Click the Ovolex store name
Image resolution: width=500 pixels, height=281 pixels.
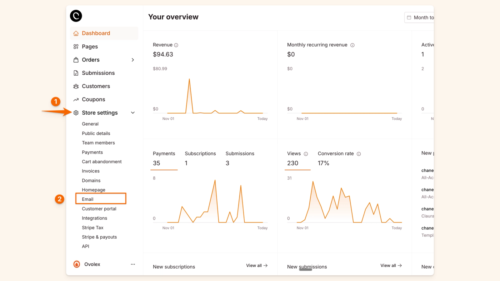[x=92, y=264]
